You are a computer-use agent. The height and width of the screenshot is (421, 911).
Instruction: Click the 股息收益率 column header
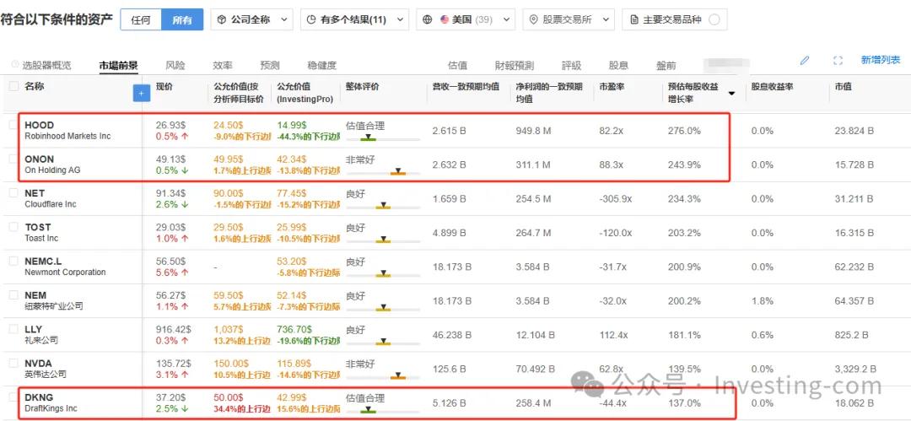pos(772,87)
